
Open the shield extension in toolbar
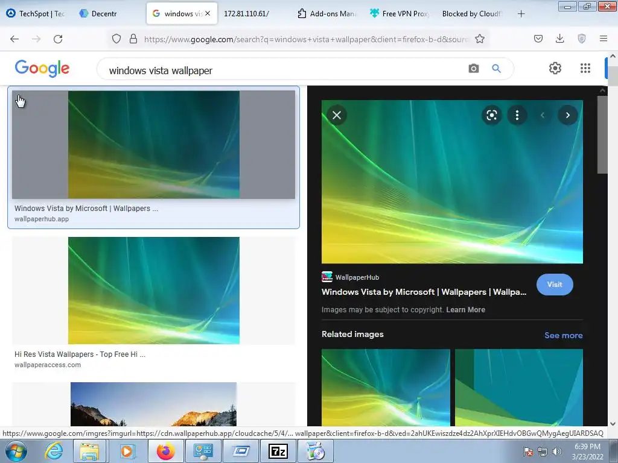[582, 39]
